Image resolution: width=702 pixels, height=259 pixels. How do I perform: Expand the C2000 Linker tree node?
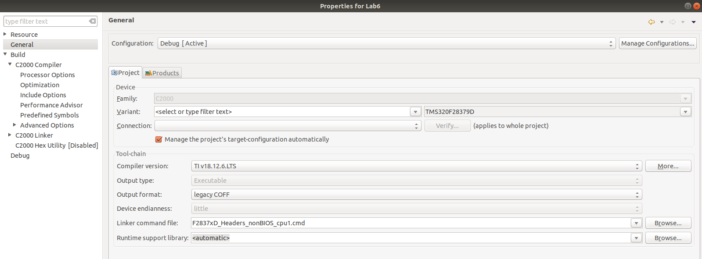tap(10, 135)
